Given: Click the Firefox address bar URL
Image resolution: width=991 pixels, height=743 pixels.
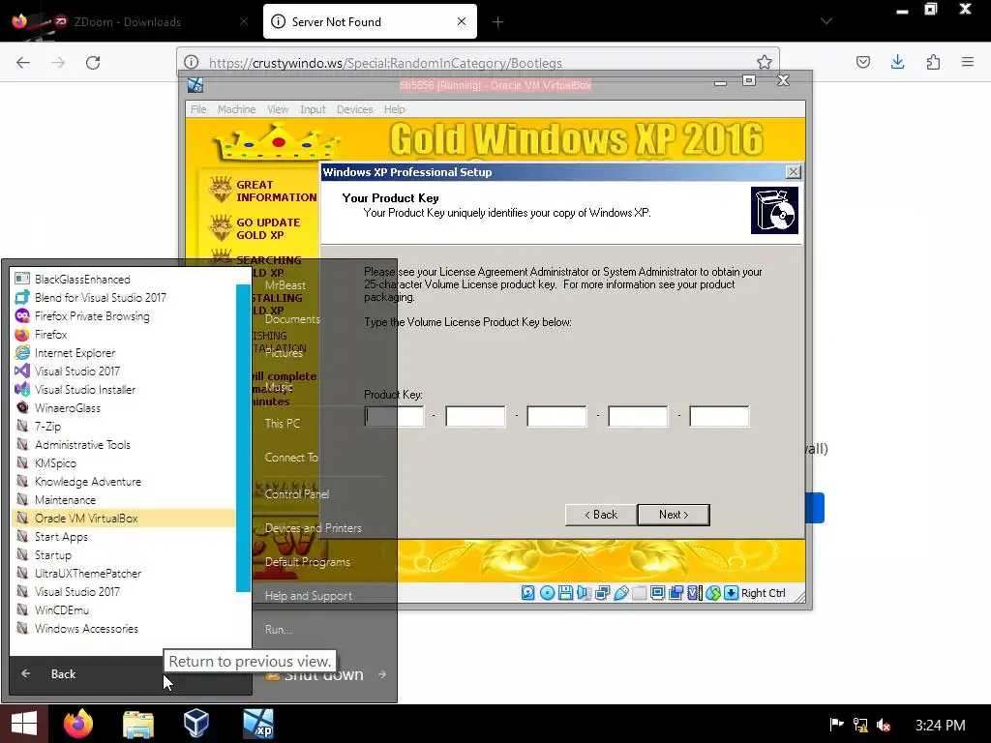Looking at the screenshot, I should [385, 63].
